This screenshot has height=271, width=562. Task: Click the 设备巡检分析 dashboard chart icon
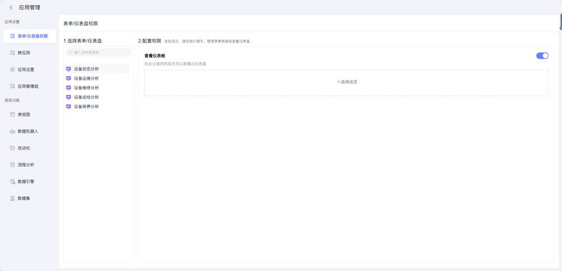(69, 97)
